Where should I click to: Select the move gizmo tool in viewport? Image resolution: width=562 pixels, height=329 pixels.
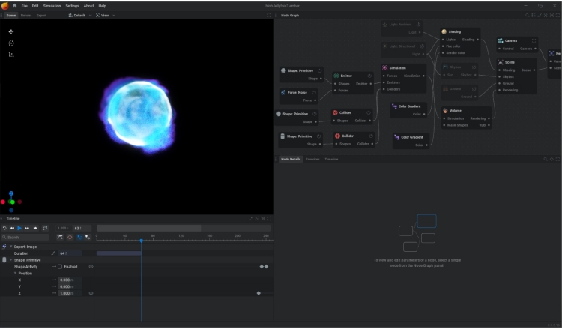[x=11, y=32]
